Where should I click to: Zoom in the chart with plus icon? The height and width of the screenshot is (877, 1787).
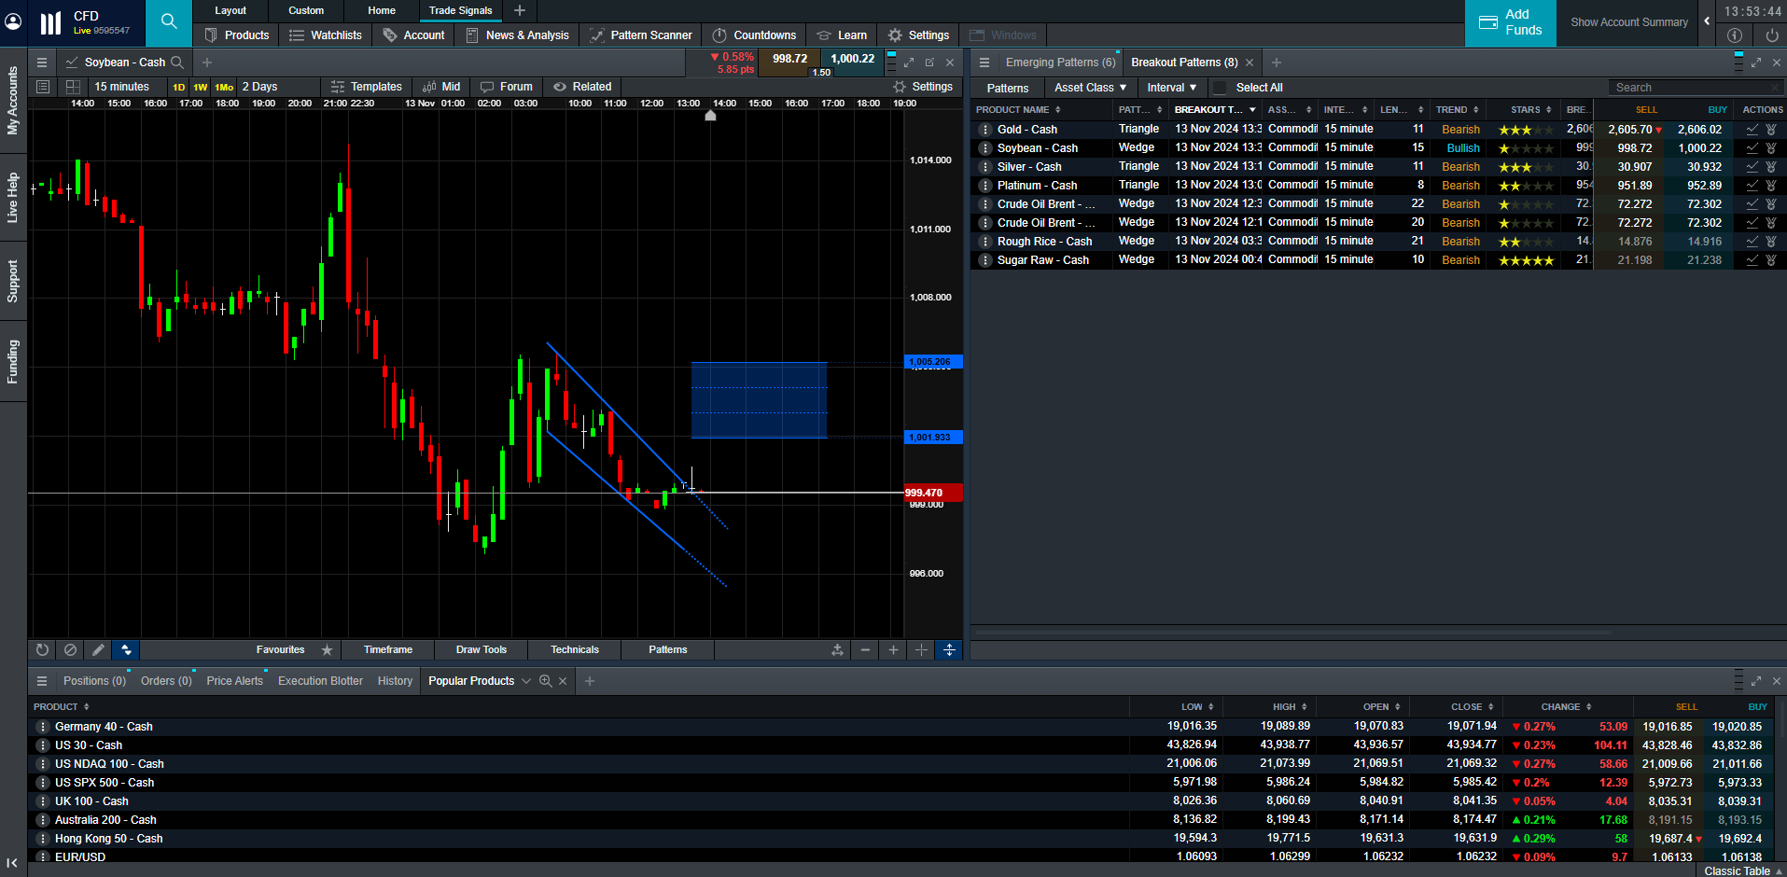click(893, 649)
